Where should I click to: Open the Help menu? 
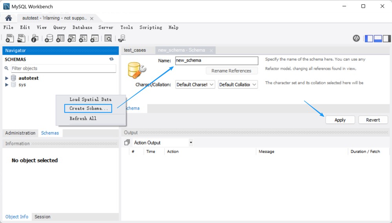(174, 27)
